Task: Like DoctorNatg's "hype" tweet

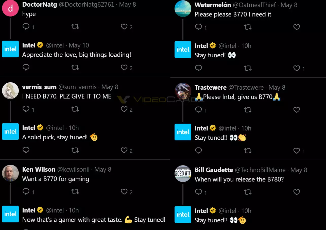Action: [124, 27]
